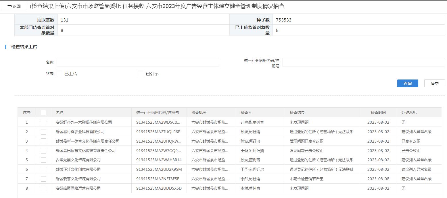Image resolution: width=447 pixels, height=198 pixels.
Task: Select checkbox for 安徽雄聚网络运营有限公司 row
Action: [x=43, y=188]
